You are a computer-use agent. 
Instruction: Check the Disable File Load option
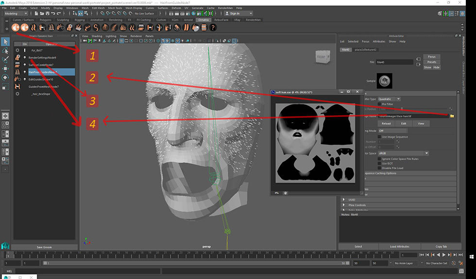pyautogui.click(x=379, y=168)
